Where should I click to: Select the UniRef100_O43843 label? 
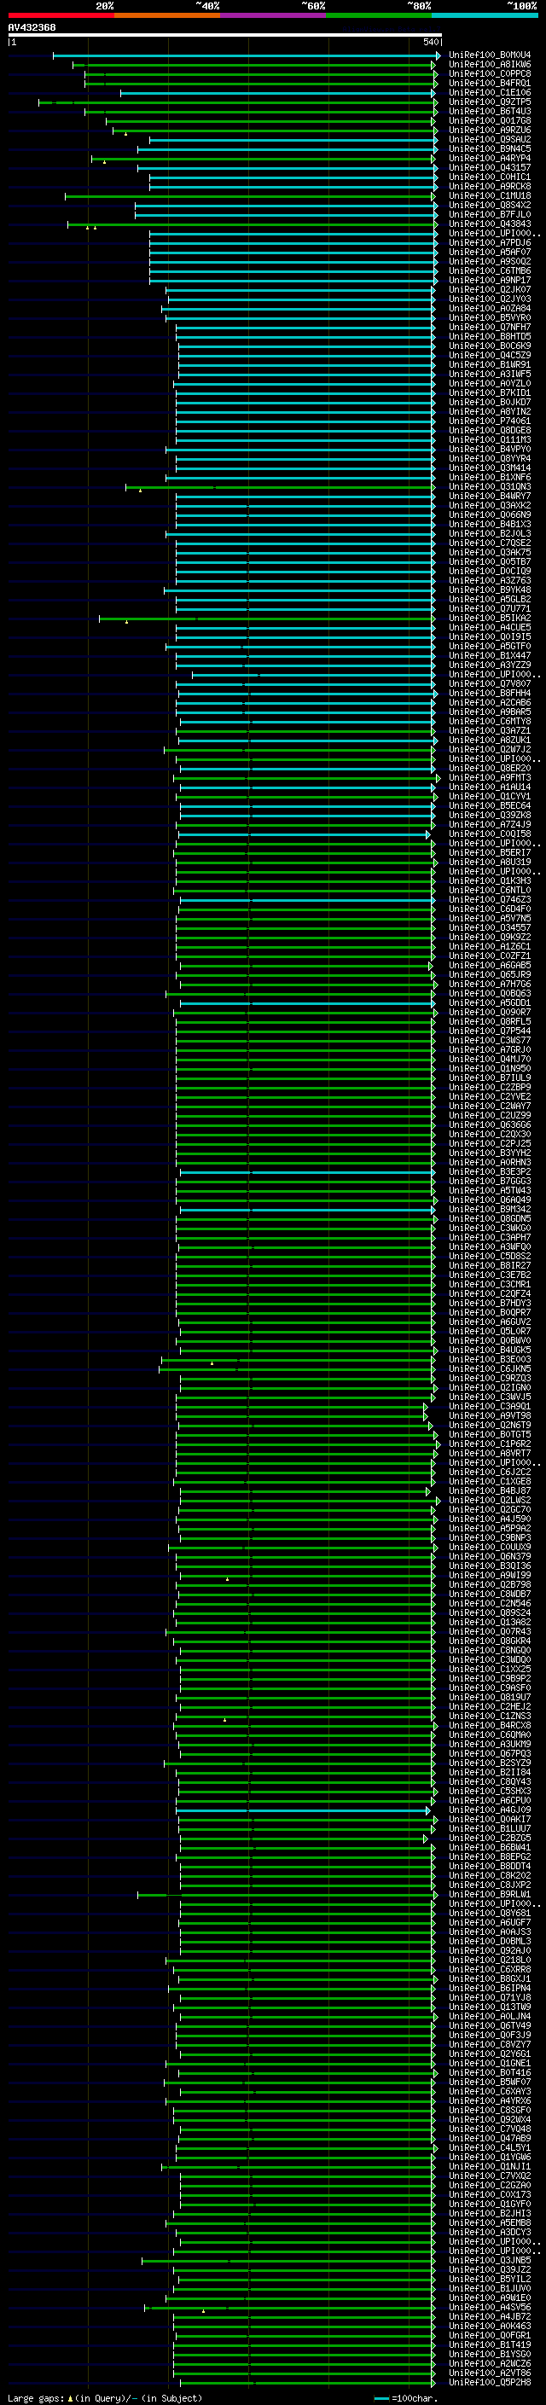[490, 224]
